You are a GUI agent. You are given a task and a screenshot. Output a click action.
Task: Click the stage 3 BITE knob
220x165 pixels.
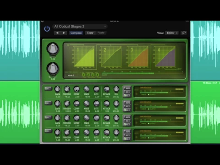point(96,118)
